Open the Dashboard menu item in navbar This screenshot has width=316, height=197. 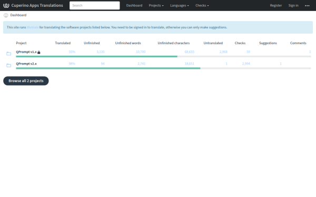coord(134,5)
